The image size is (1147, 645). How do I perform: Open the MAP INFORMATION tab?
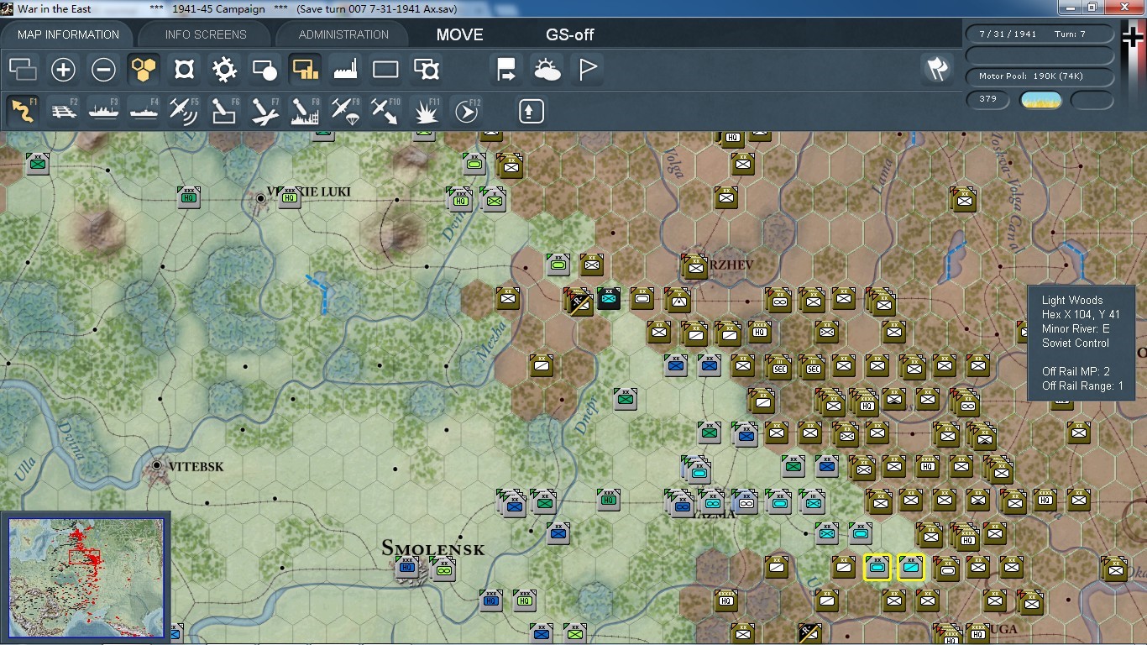68,34
